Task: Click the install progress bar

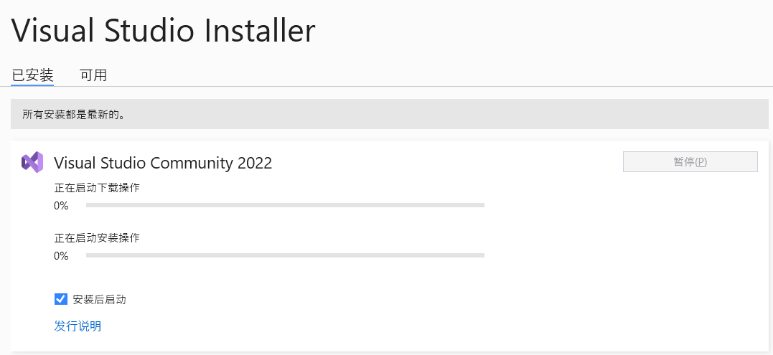Action: (x=285, y=255)
